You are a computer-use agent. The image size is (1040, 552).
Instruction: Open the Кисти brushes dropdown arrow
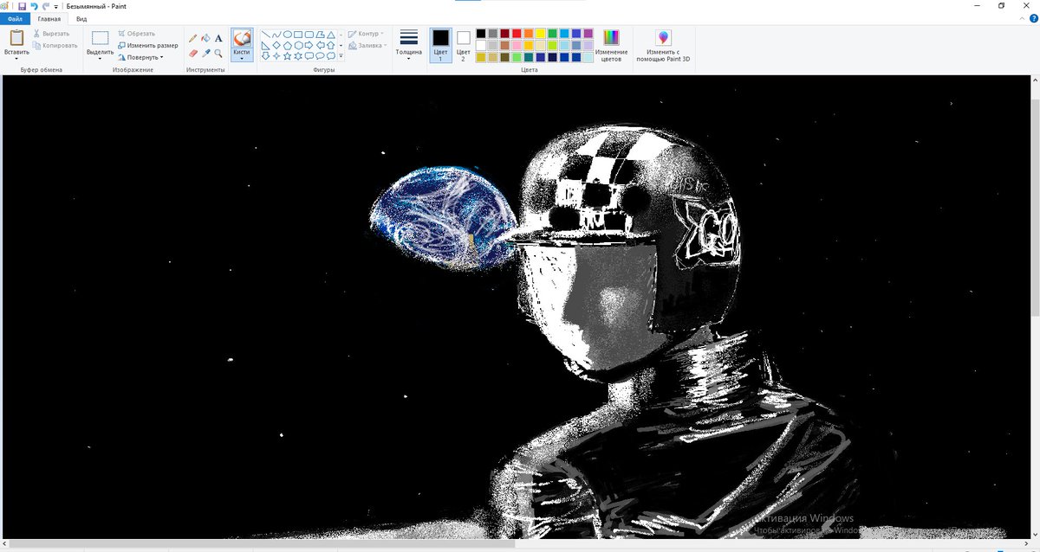[x=242, y=59]
